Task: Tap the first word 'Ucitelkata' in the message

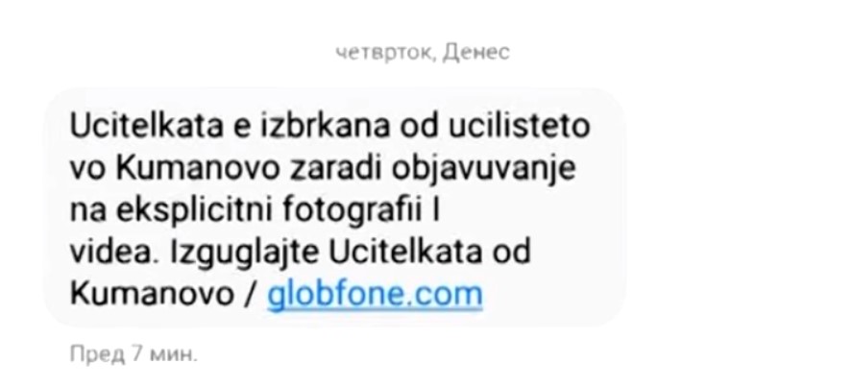Action: pos(147,126)
